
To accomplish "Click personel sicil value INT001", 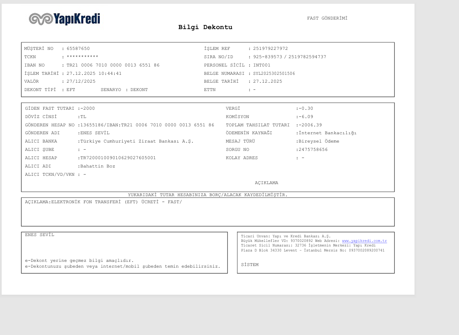I will 262,65.
